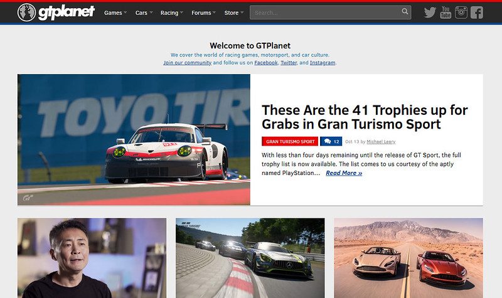Viewport: 502px width, 298px height.
Task: Open the Games menu
Action: point(113,13)
